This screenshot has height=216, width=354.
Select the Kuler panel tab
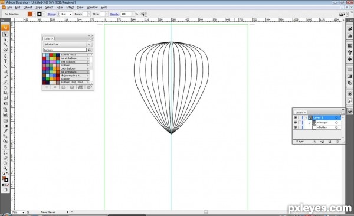(48, 38)
